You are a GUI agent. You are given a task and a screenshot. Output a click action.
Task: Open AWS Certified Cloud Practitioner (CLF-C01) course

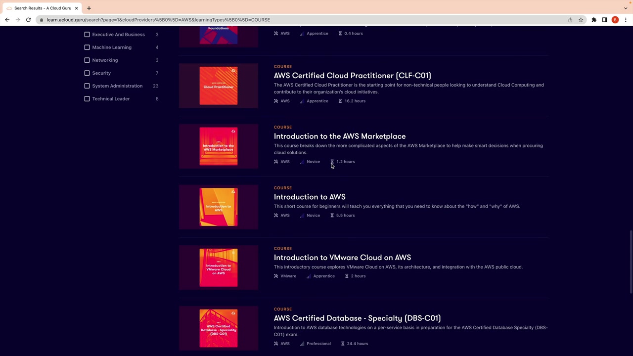[x=353, y=76]
